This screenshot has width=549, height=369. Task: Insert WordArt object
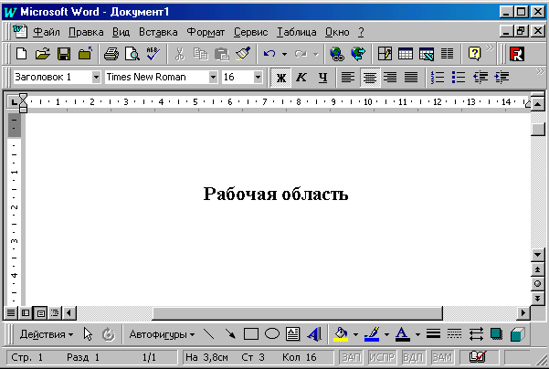click(x=314, y=334)
